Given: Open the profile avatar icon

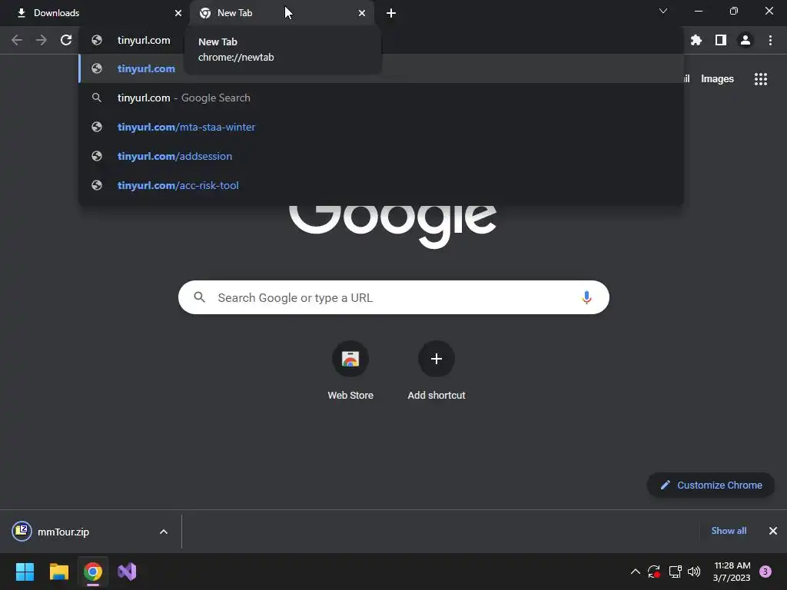Looking at the screenshot, I should [x=745, y=40].
